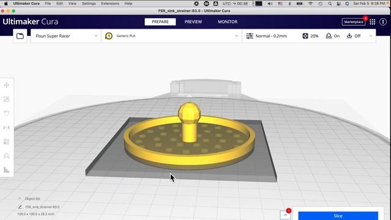Open the Help menu
This screenshot has height=220, width=391.
click(128, 4)
